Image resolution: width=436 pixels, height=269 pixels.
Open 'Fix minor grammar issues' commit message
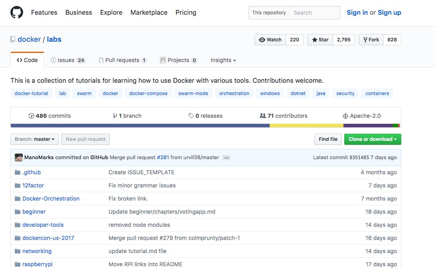[x=142, y=185]
